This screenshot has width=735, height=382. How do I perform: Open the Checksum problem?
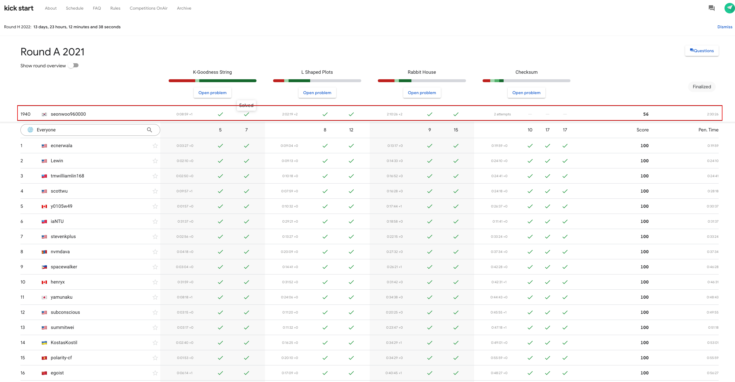(526, 93)
